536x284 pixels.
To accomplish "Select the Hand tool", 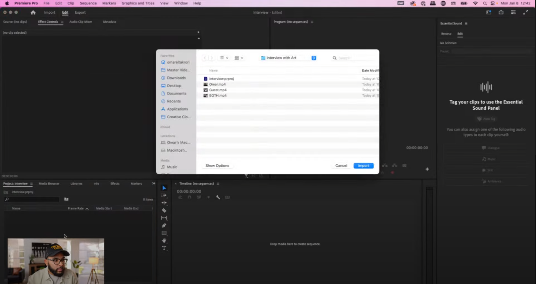I will coord(164,241).
